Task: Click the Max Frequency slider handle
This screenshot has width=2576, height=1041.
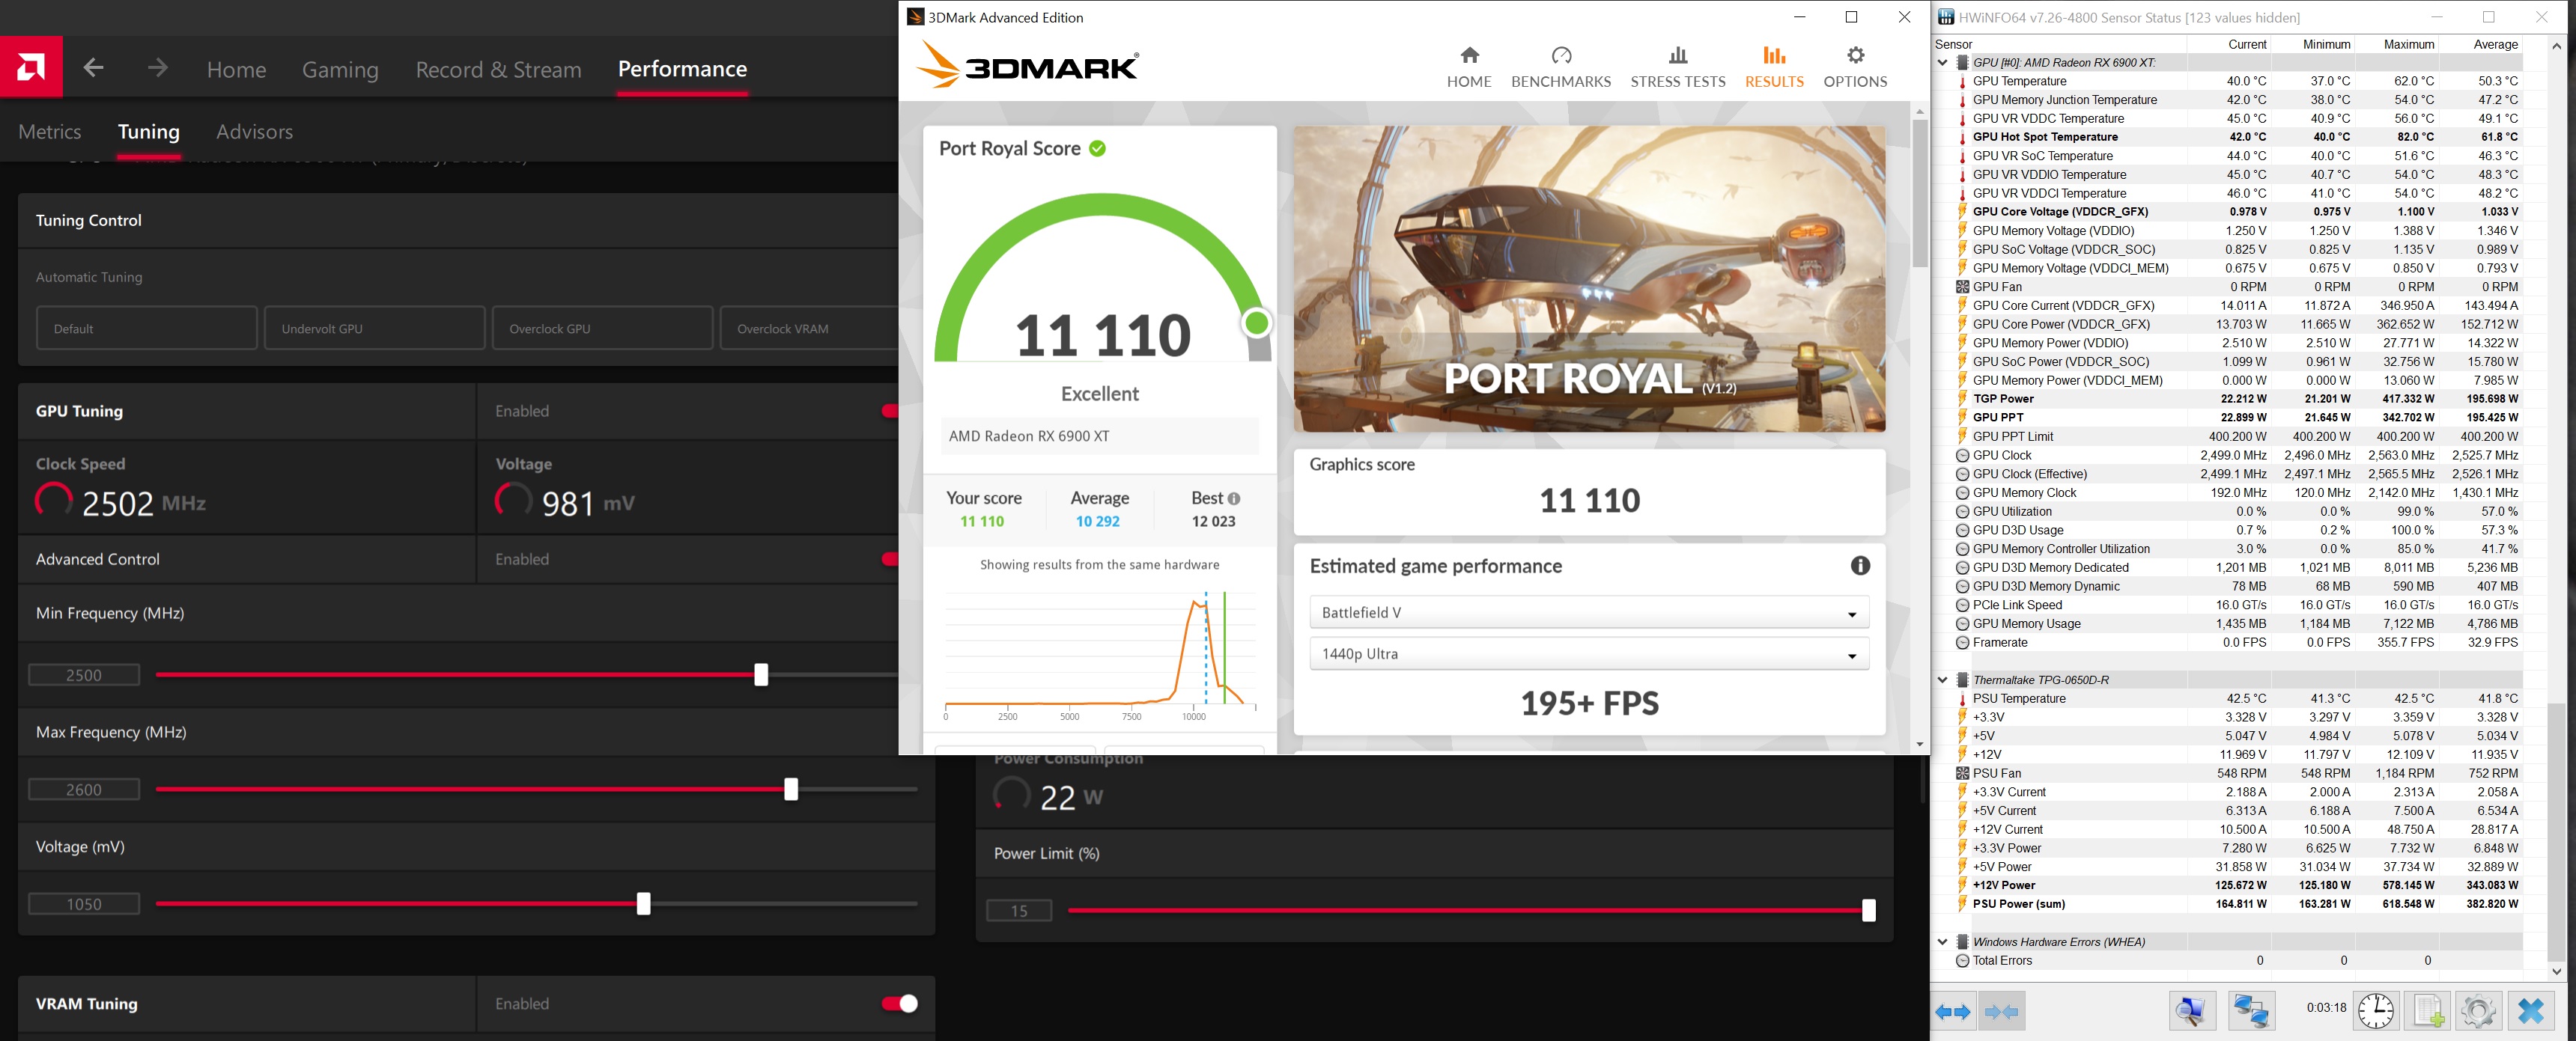Action: (791, 790)
